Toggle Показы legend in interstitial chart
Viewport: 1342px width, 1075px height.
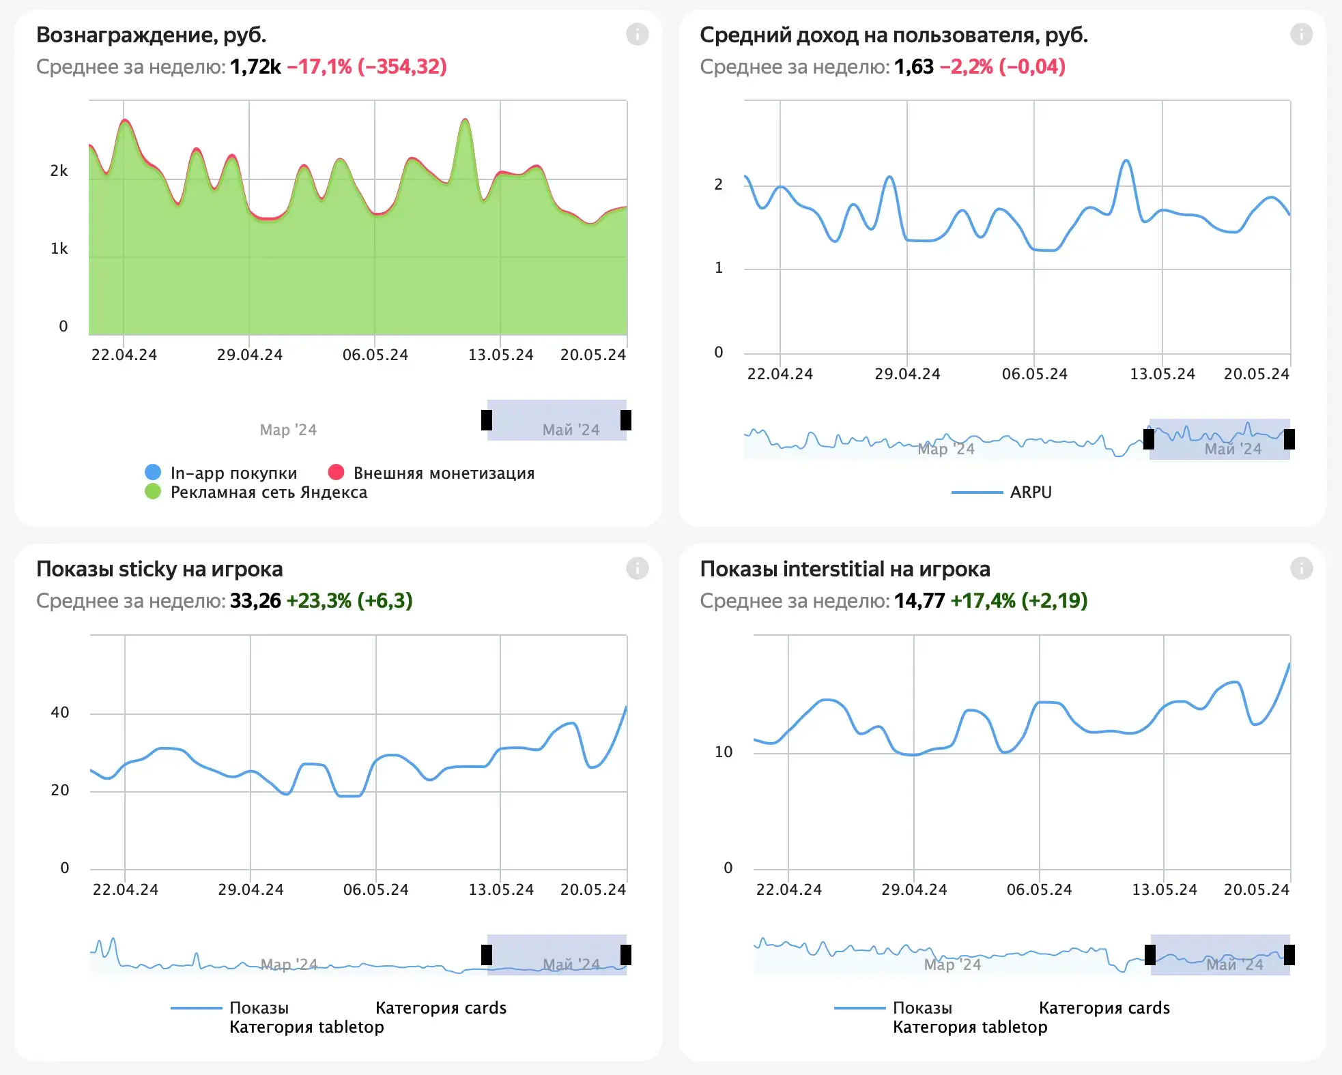[x=922, y=1007]
